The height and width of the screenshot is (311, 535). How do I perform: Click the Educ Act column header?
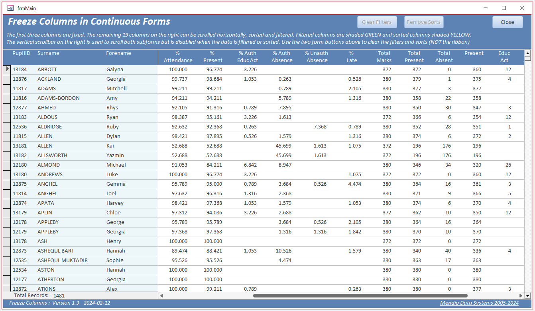(504, 57)
